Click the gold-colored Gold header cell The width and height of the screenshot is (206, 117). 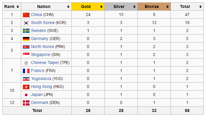click(x=88, y=7)
